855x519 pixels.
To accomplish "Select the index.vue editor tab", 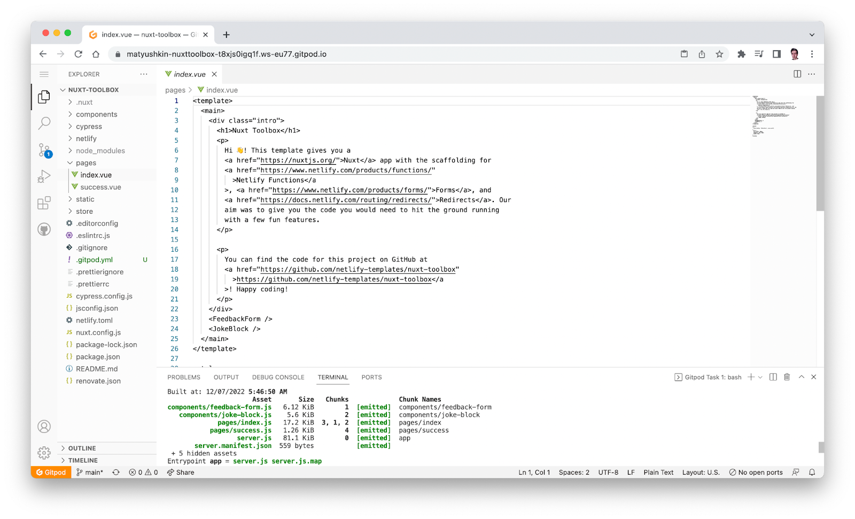I will pos(190,74).
